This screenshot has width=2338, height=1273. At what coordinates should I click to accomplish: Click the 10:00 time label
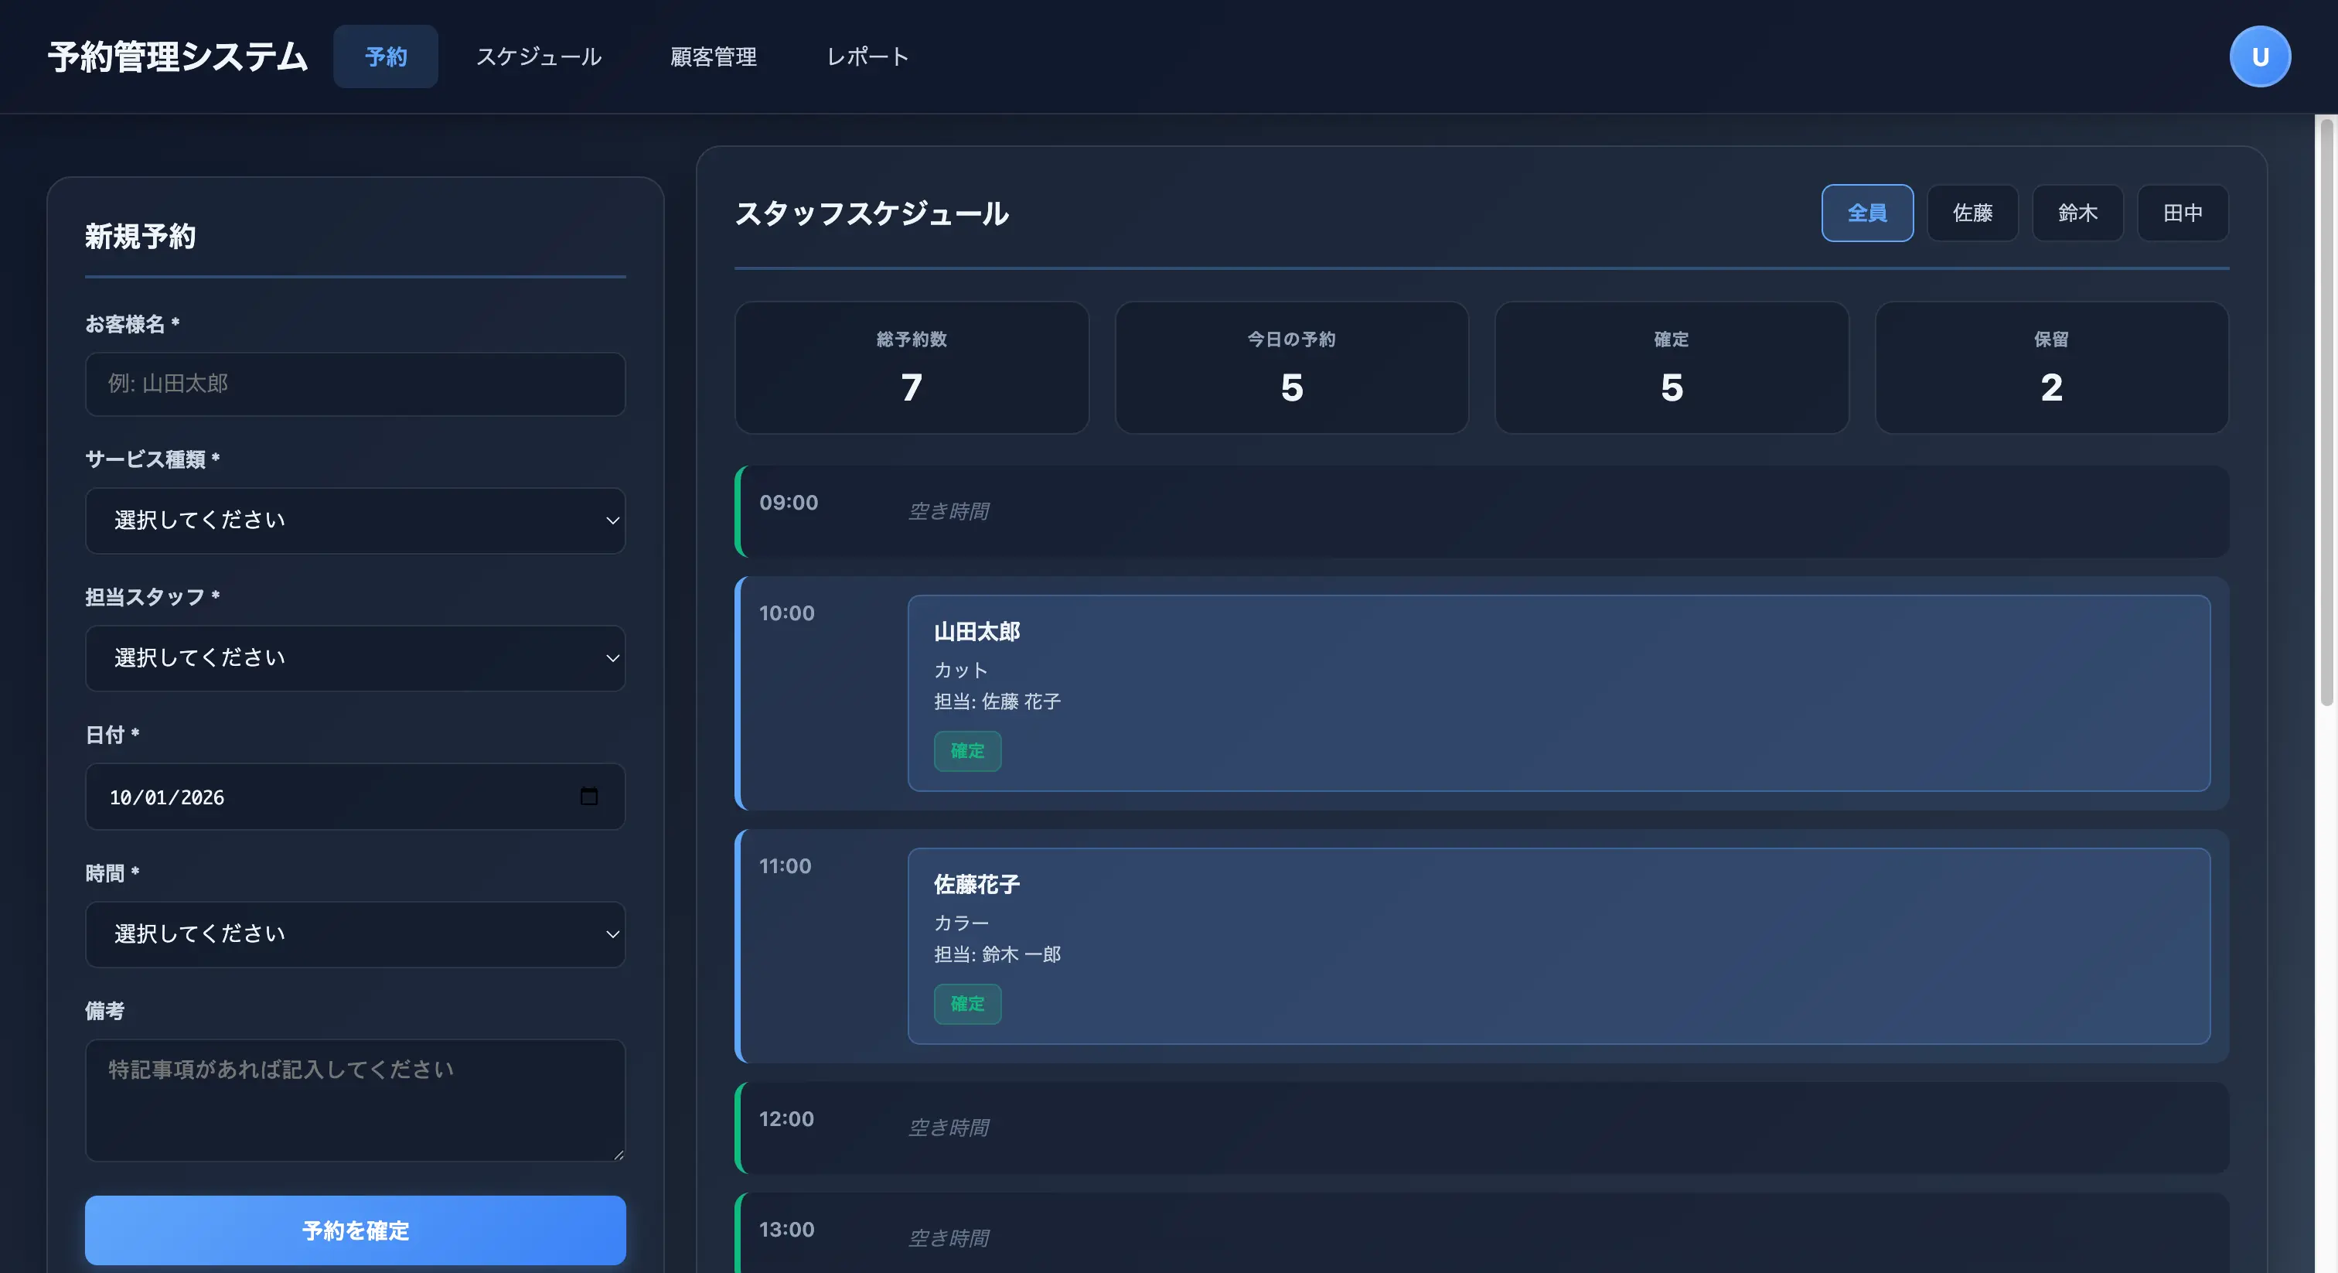[x=786, y=613]
